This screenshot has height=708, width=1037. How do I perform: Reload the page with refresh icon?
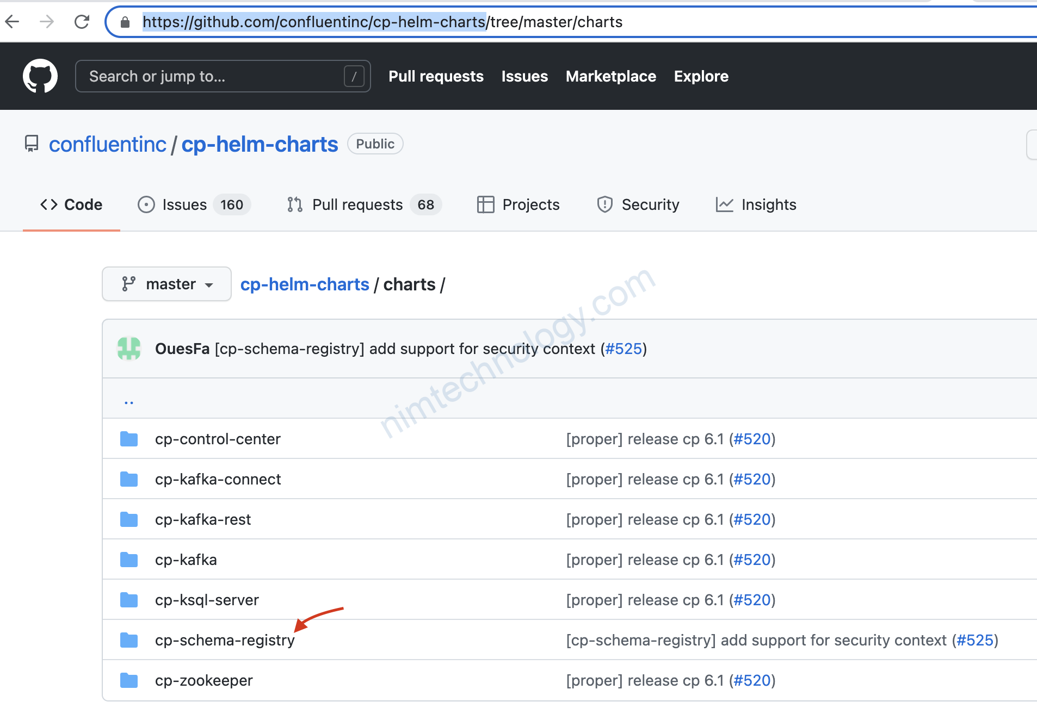82,22
